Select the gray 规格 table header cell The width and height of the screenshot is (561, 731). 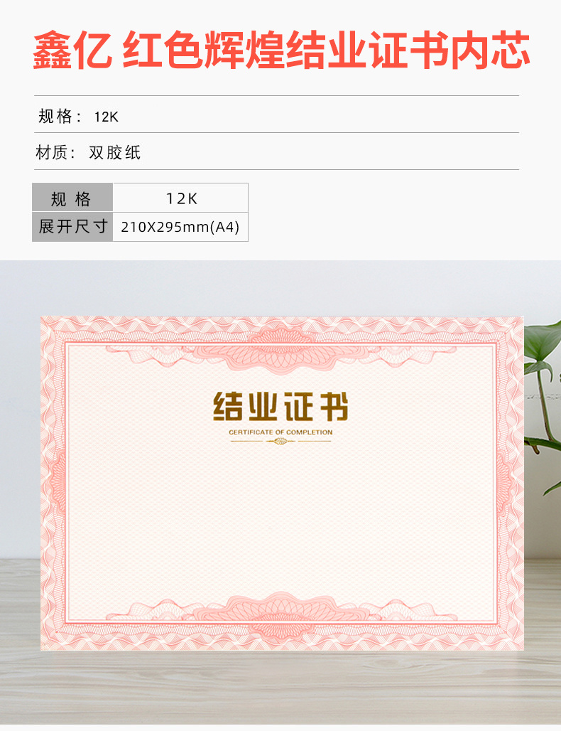72,198
